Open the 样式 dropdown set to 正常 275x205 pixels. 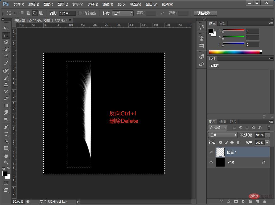(x=123, y=13)
